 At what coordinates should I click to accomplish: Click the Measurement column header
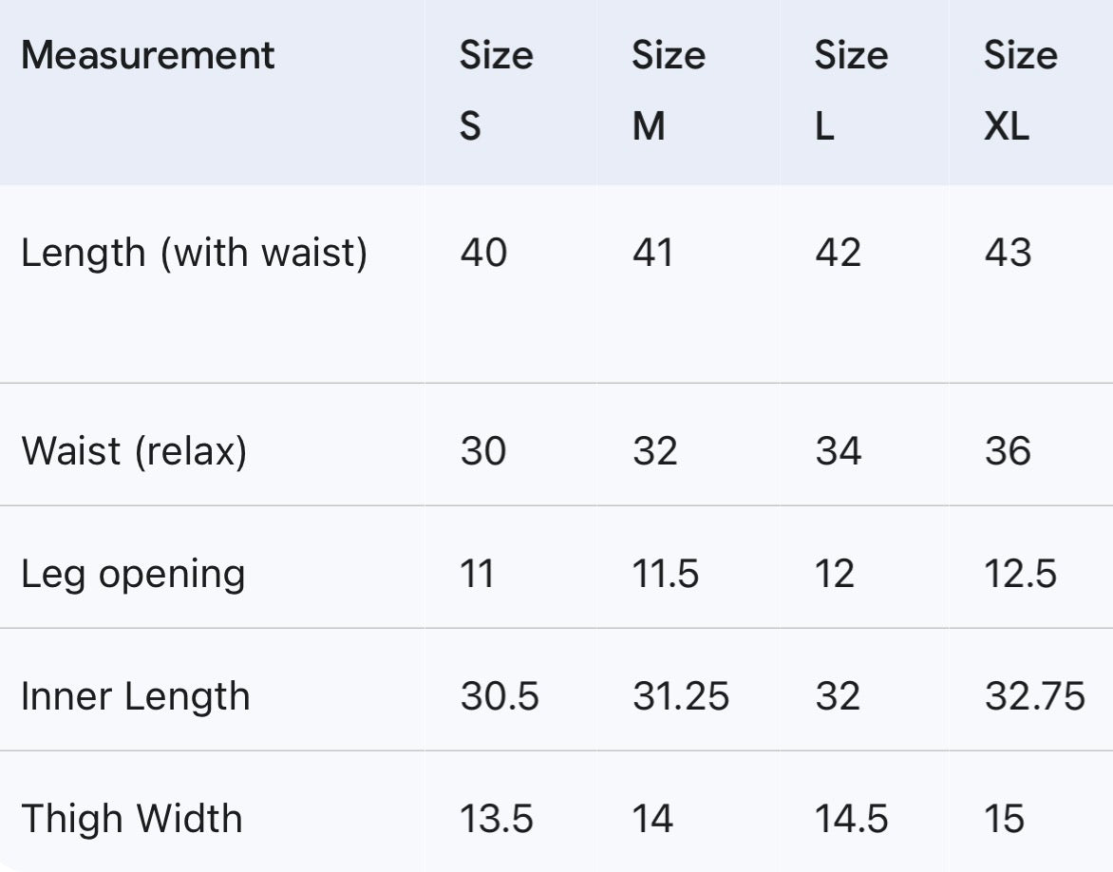[147, 55]
